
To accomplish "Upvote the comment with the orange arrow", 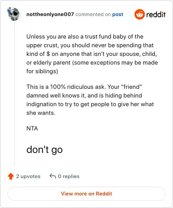I will click(x=11, y=176).
